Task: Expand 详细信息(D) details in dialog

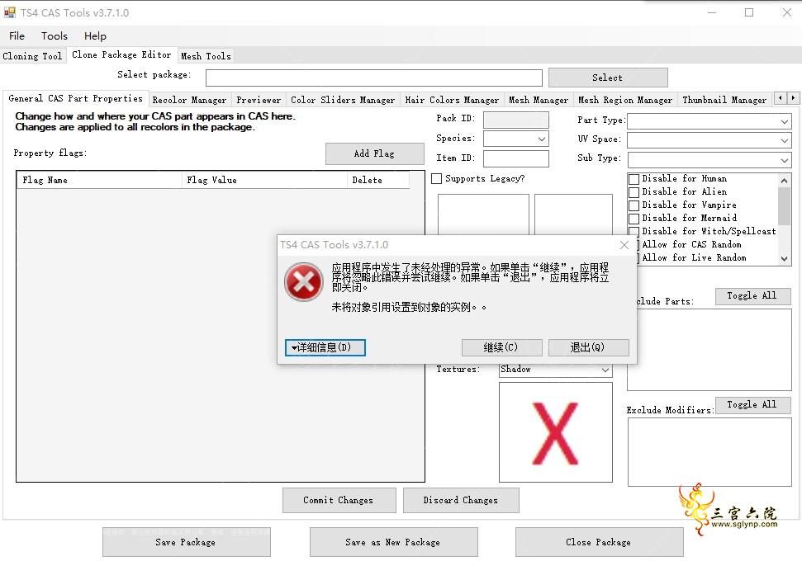Action: (325, 347)
